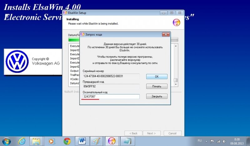Click the 'VCode:' log line
Image resolution: width=250 pixels, height=146 pixels.
coord(74,79)
